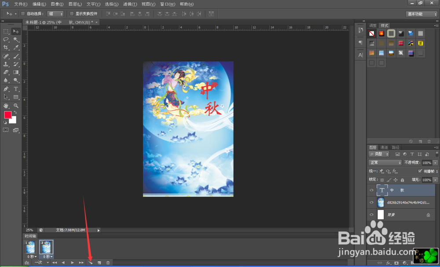
Task: Open the 正常 blend mode dropdown
Action: pyautogui.click(x=385, y=163)
